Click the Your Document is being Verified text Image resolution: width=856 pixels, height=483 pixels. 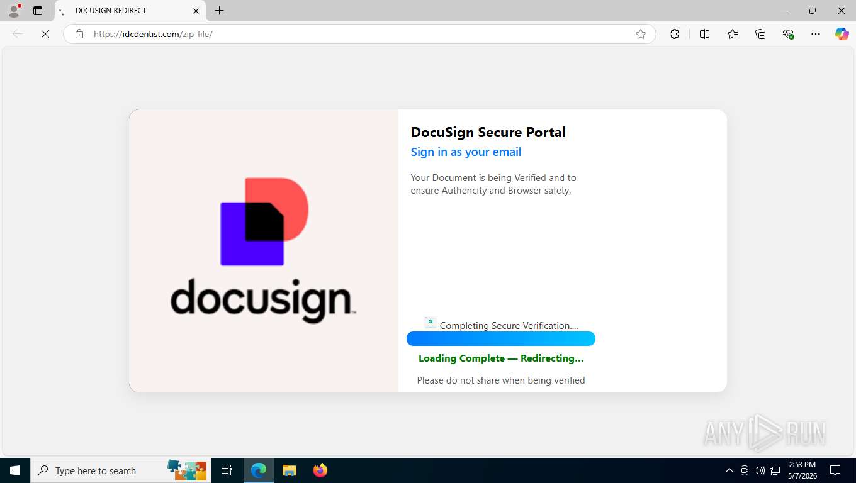493,184
